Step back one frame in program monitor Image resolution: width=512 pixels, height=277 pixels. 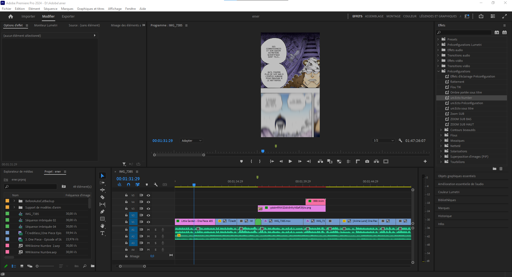(281, 161)
